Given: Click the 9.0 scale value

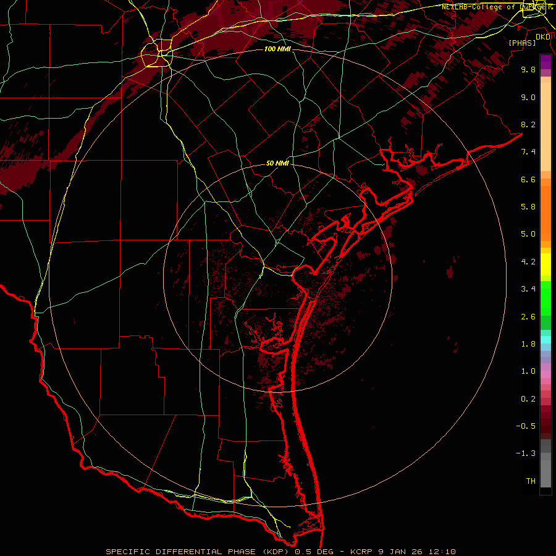Looking at the screenshot, I should 528,97.
